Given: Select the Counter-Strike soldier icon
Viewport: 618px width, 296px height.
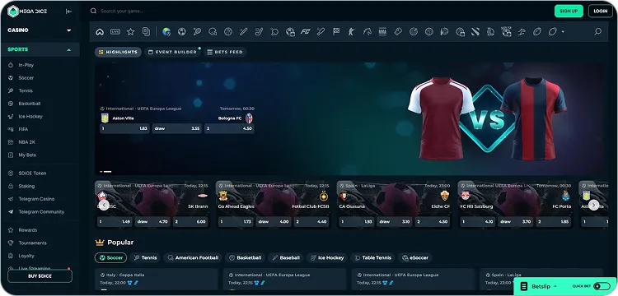Looking at the screenshot, I should tap(352, 32).
